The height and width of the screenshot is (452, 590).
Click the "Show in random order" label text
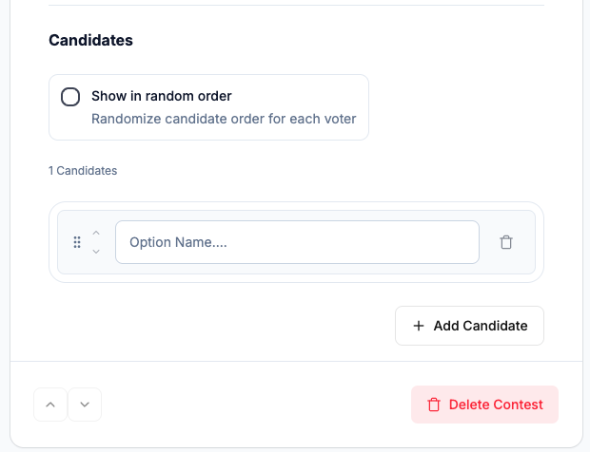click(161, 96)
